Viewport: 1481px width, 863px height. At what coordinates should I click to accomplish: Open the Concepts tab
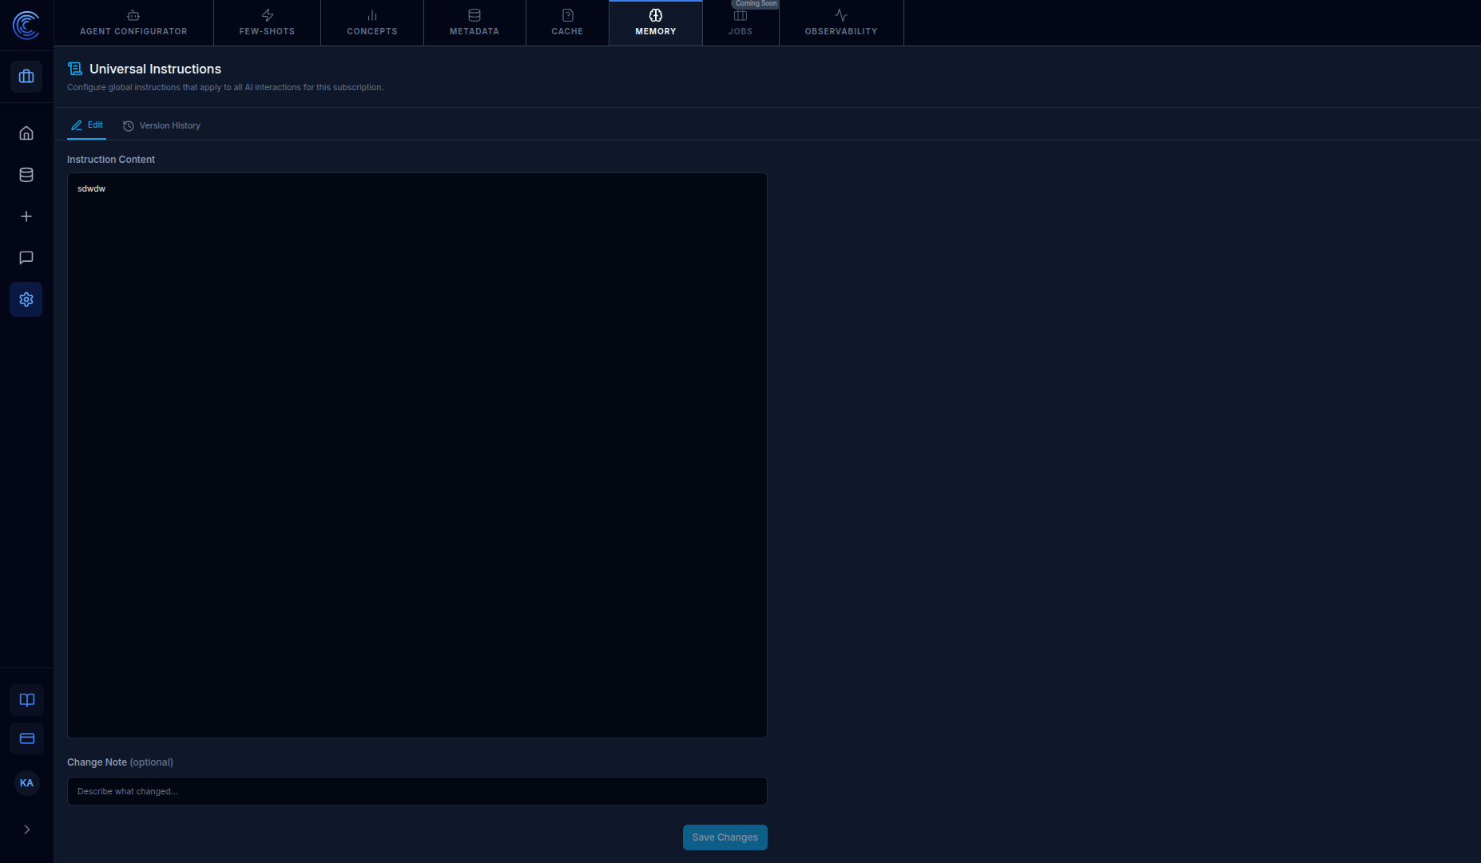[x=372, y=23]
